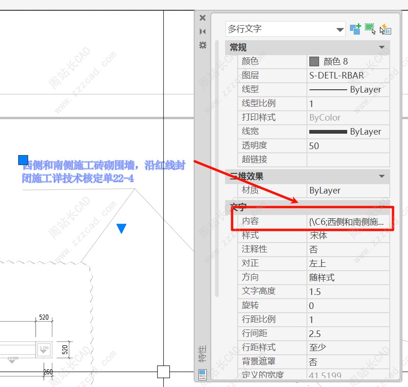Click the blue square grip on the text
Viewport: 408px width, 387px height.
23,160
